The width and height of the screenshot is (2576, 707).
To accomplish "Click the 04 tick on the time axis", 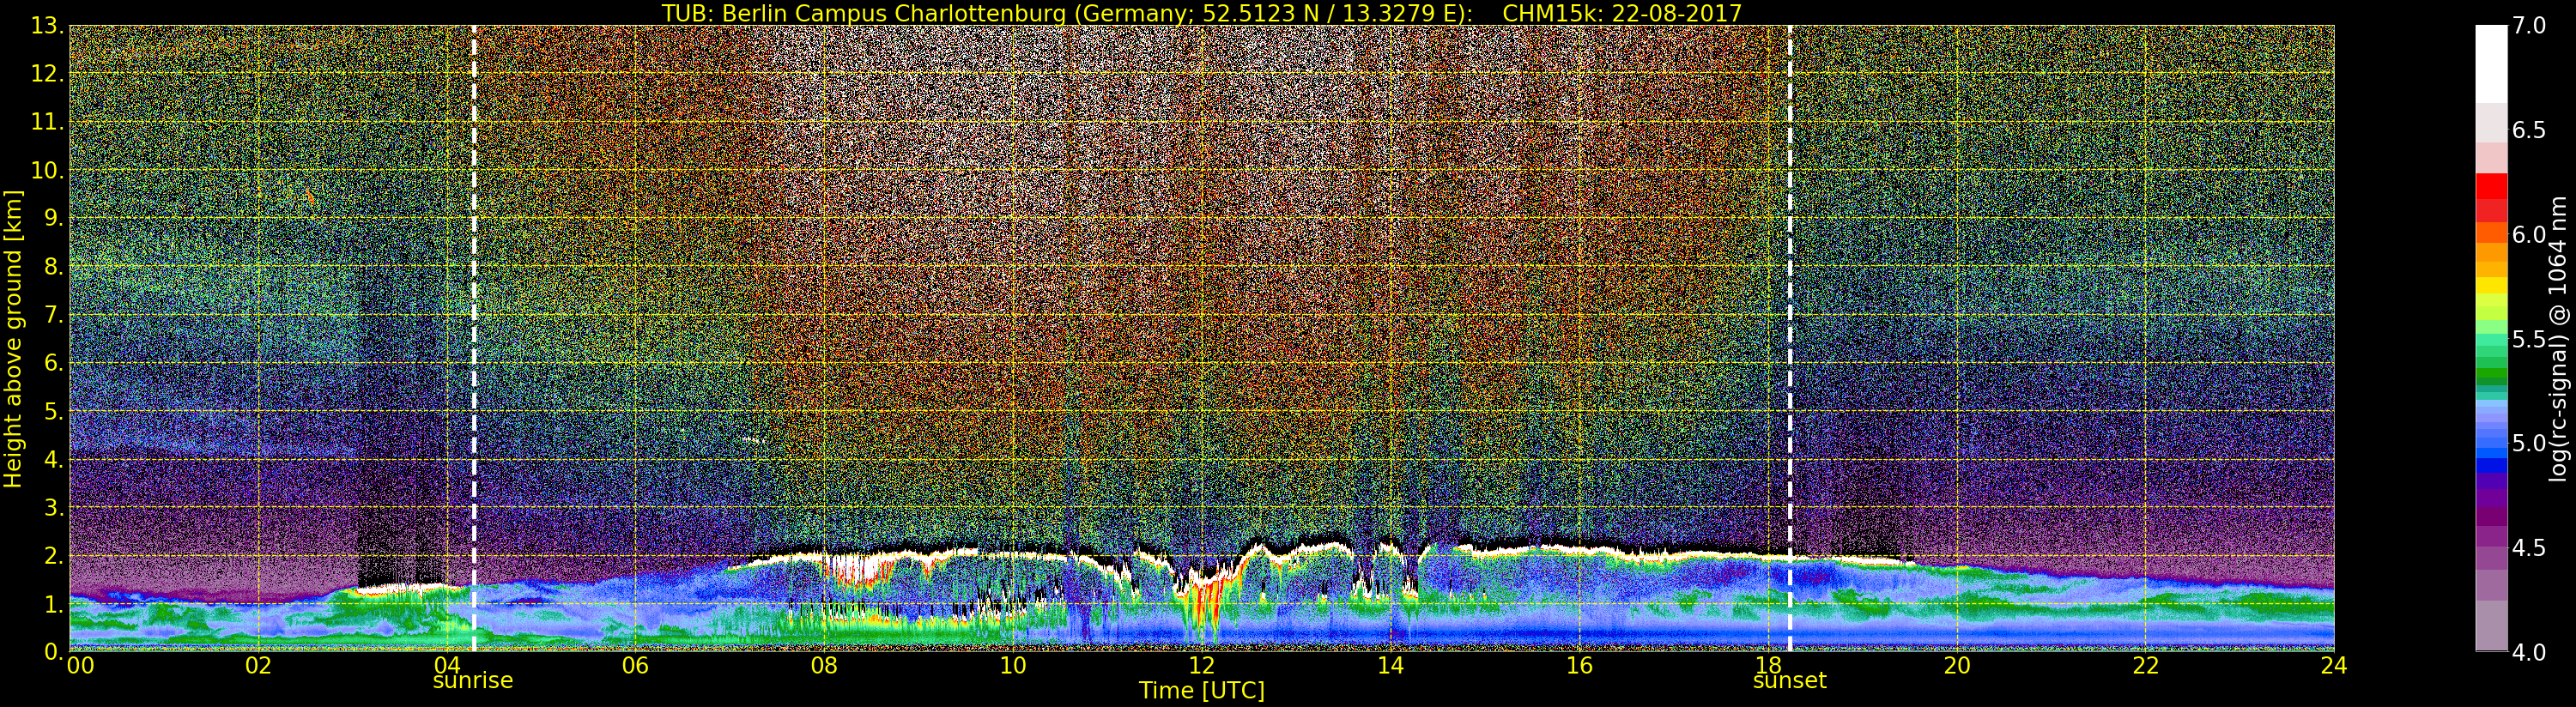I will pyautogui.click(x=447, y=666).
